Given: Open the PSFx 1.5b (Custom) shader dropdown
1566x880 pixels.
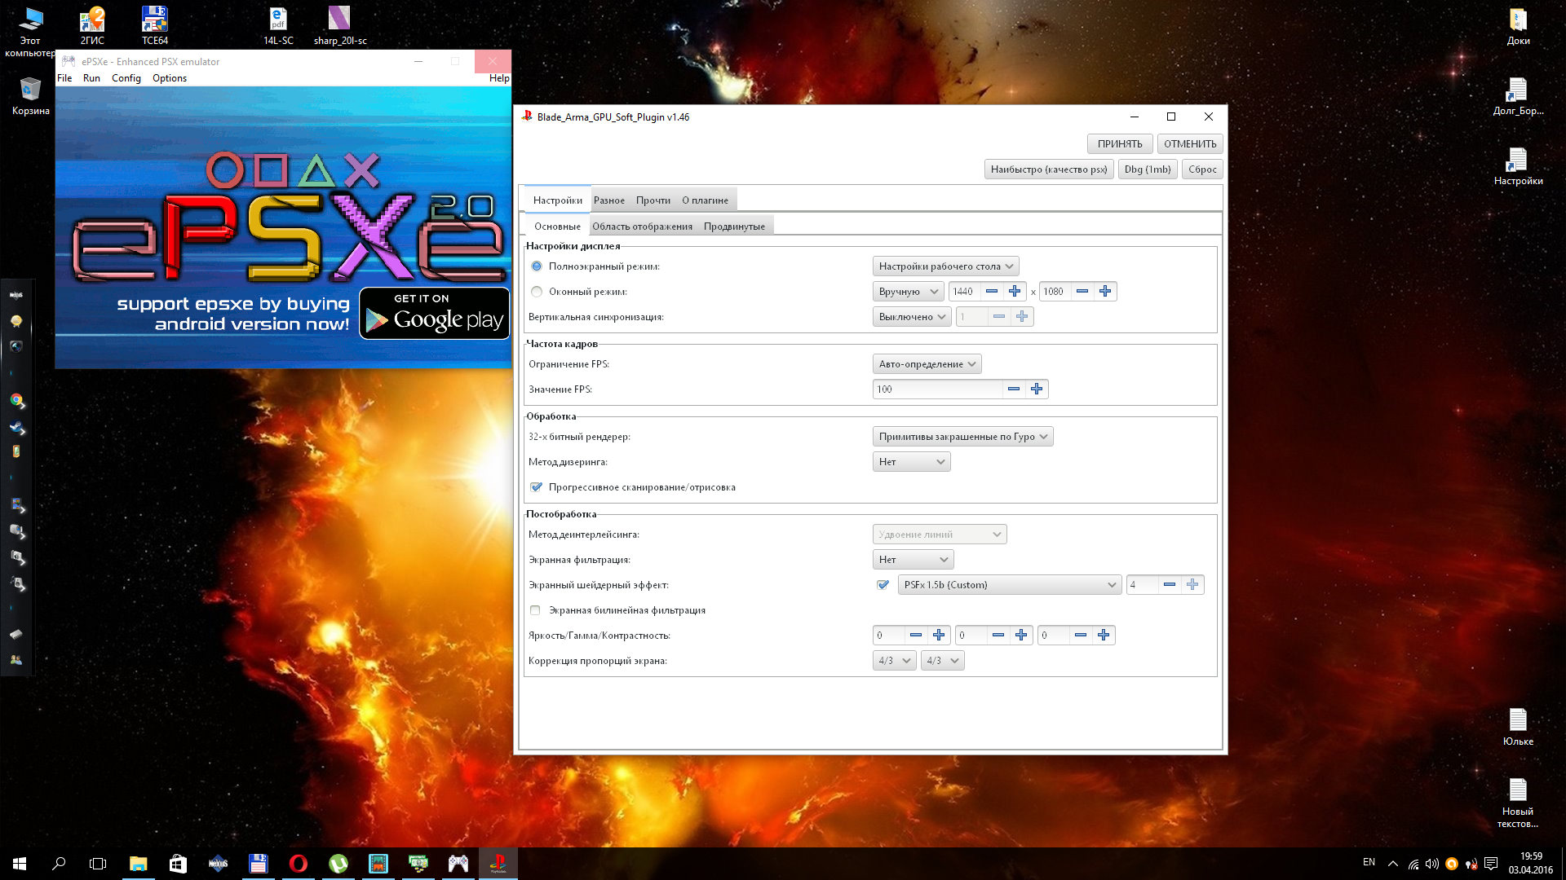Looking at the screenshot, I should [1010, 585].
